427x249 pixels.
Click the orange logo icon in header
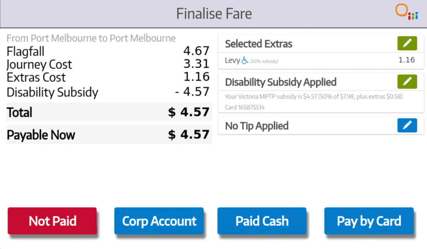406,13
